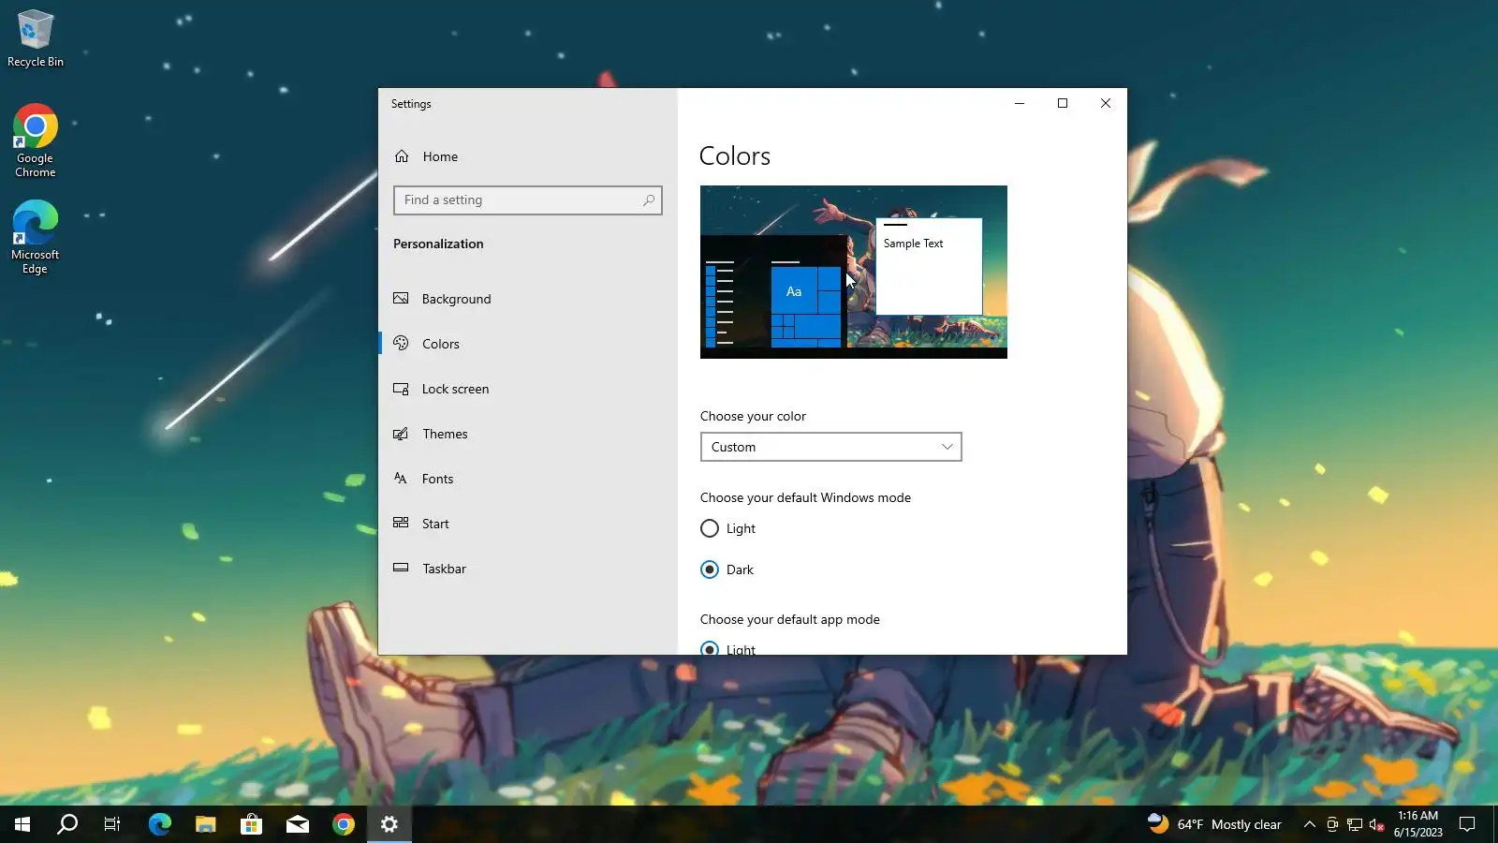This screenshot has height=843, width=1498.
Task: Open the Windows Start menu
Action: [22, 824]
